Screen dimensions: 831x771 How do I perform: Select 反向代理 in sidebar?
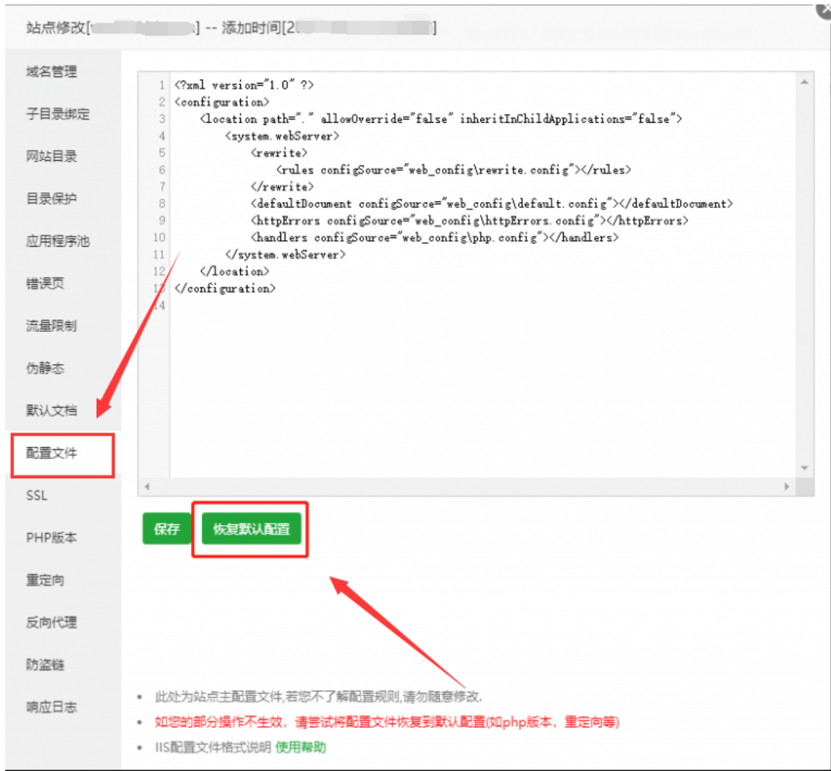tap(51, 623)
